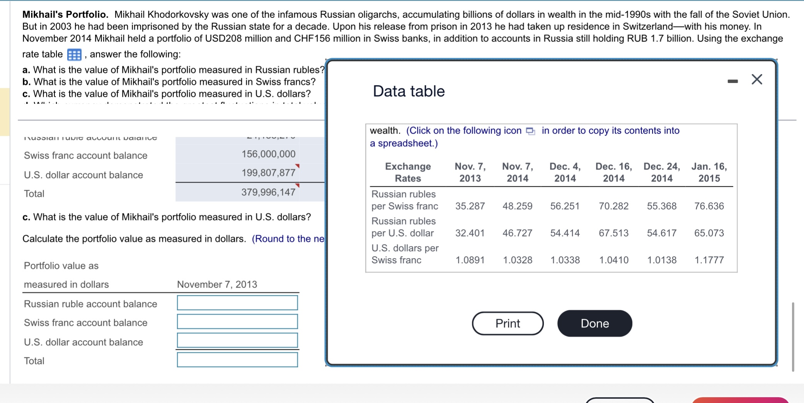Image resolution: width=804 pixels, height=403 pixels.
Task: Select the Total input field
Action: (237, 360)
